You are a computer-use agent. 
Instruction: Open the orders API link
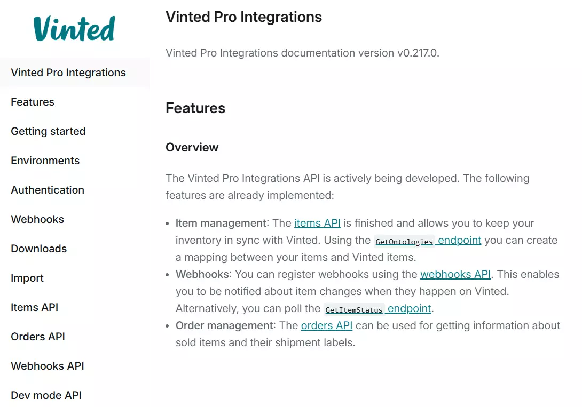tap(327, 325)
